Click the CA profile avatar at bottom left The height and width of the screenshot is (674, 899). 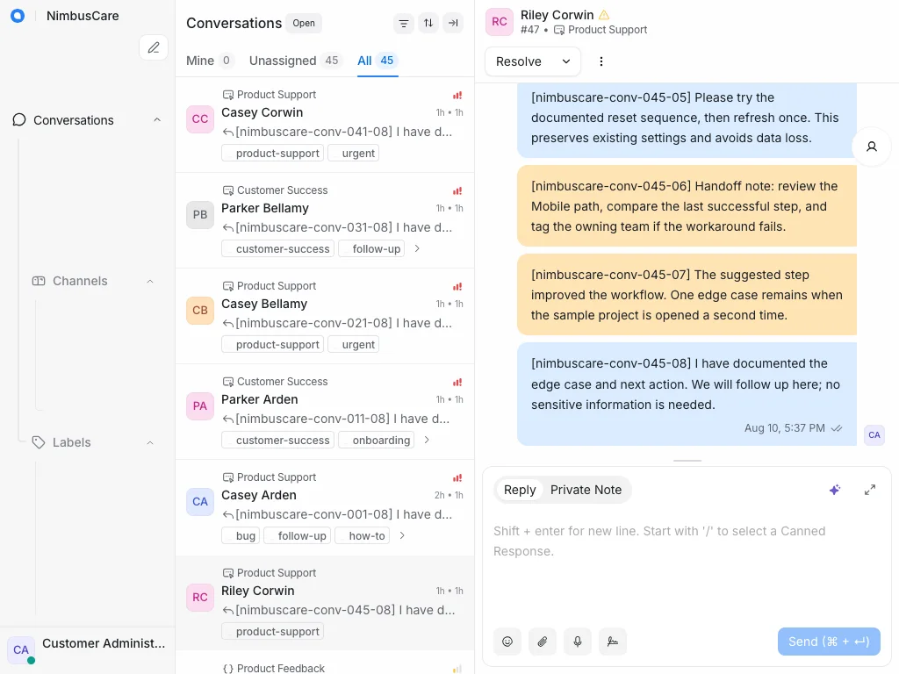(21, 650)
